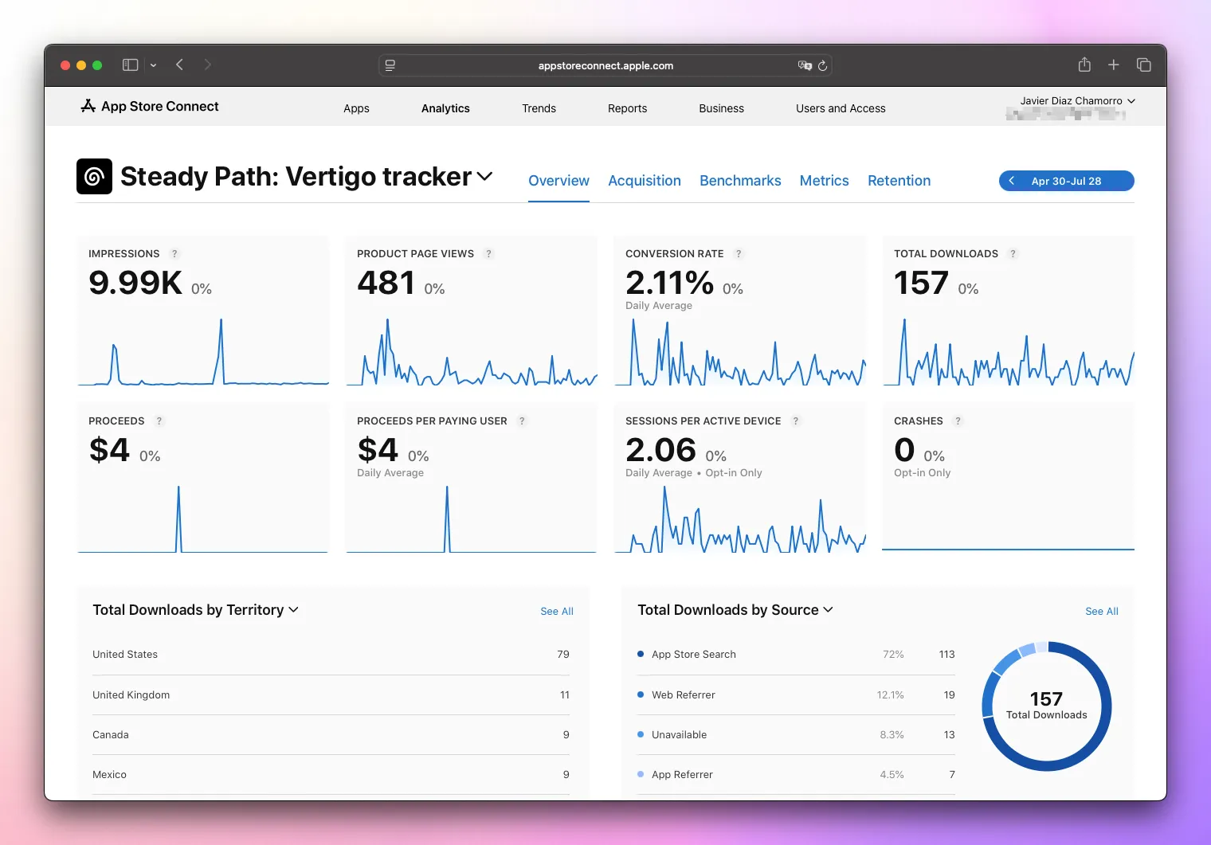Screen dimensions: 1211x845
Task: Click the Safari sidebar toggle icon
Action: pos(130,65)
